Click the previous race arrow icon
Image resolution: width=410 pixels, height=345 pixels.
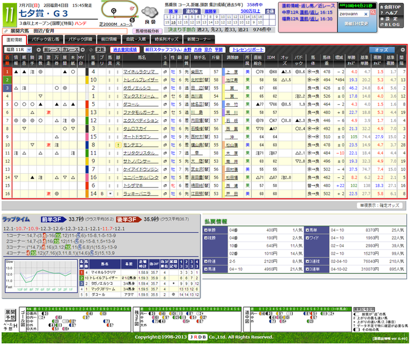tap(39, 49)
